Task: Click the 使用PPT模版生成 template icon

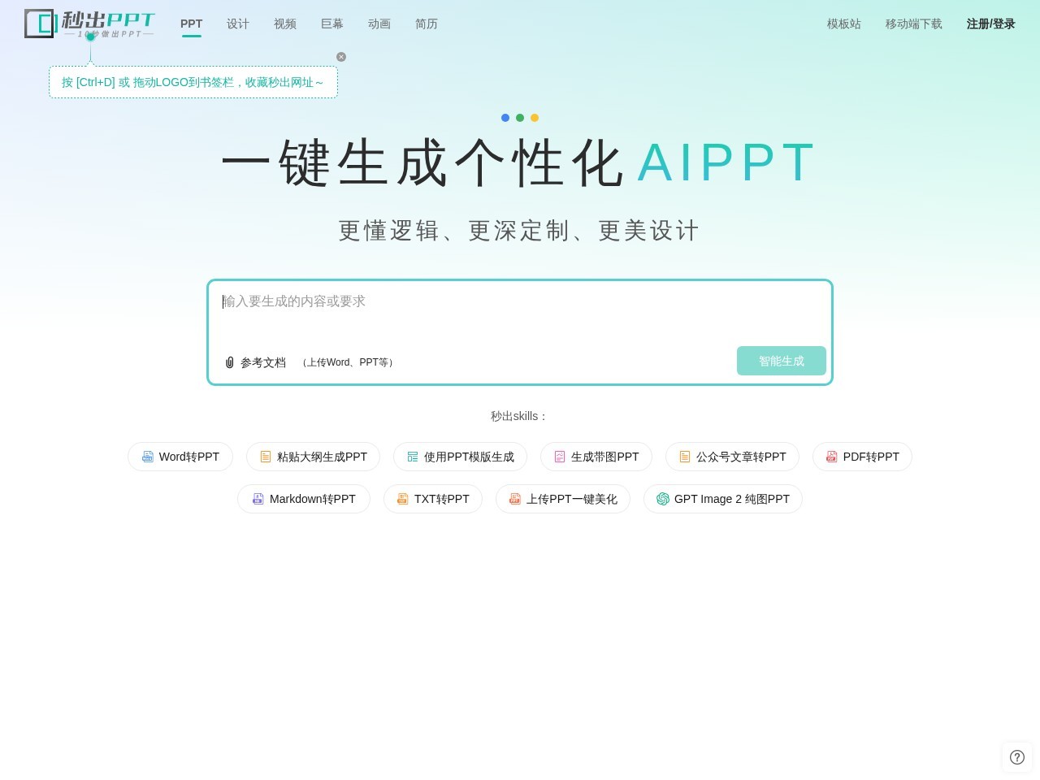Action: (413, 457)
